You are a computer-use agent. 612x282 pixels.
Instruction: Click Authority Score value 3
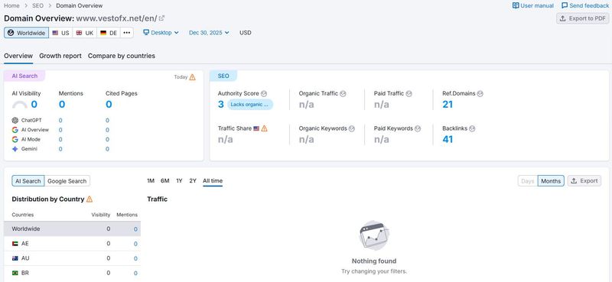pyautogui.click(x=221, y=105)
